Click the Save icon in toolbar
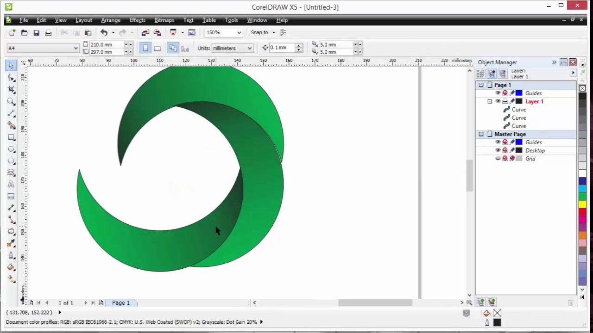Viewport: 593px width, 333px height. pos(36,32)
